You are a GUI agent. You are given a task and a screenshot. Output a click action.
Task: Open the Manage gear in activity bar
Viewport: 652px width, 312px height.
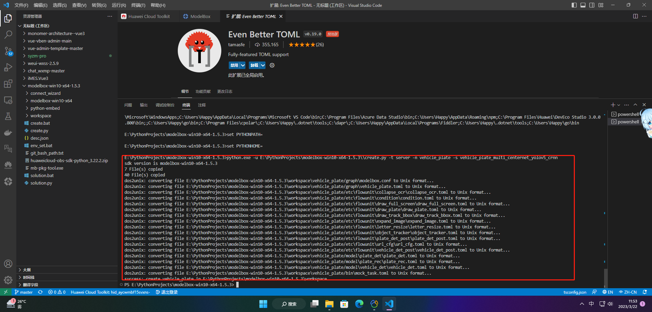tap(8, 280)
